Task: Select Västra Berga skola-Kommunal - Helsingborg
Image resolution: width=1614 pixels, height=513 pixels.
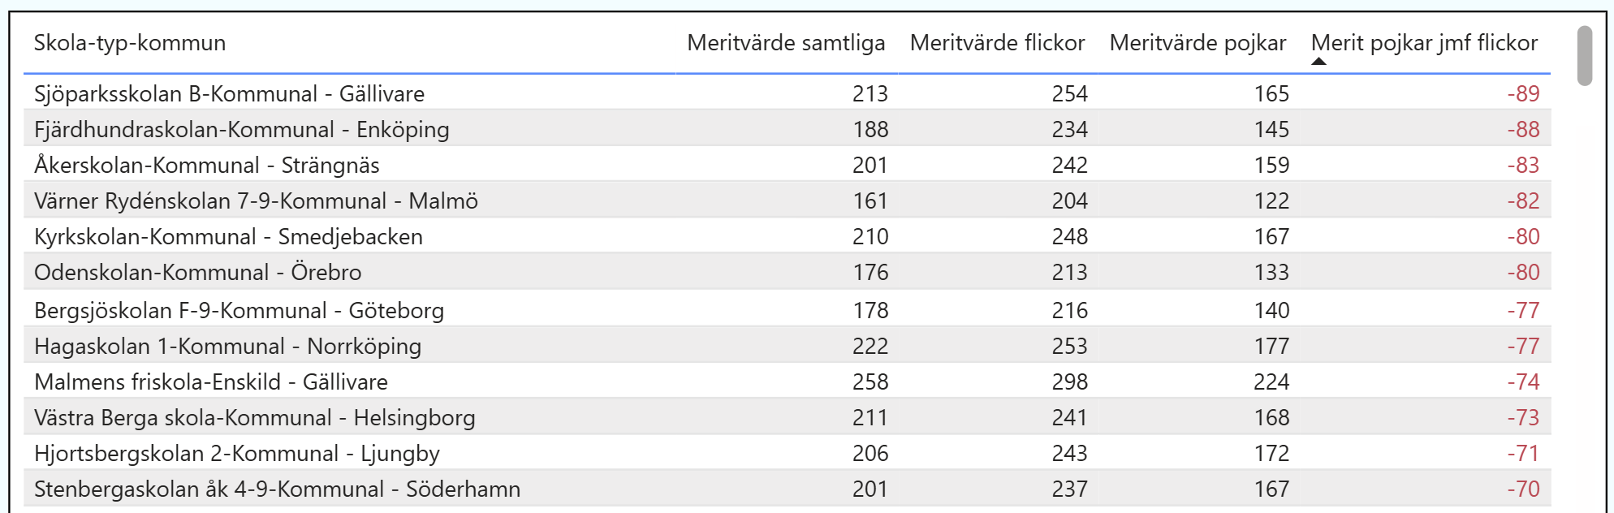Action: 254,418
